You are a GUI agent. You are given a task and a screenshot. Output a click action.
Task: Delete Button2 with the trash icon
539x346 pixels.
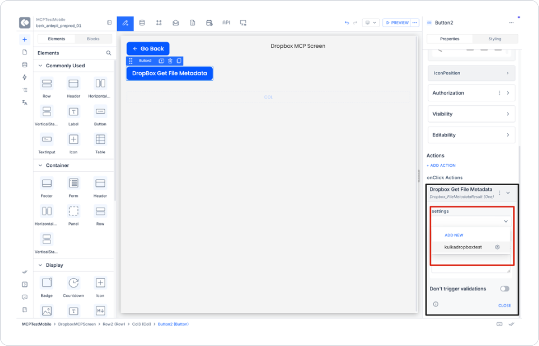click(x=170, y=61)
